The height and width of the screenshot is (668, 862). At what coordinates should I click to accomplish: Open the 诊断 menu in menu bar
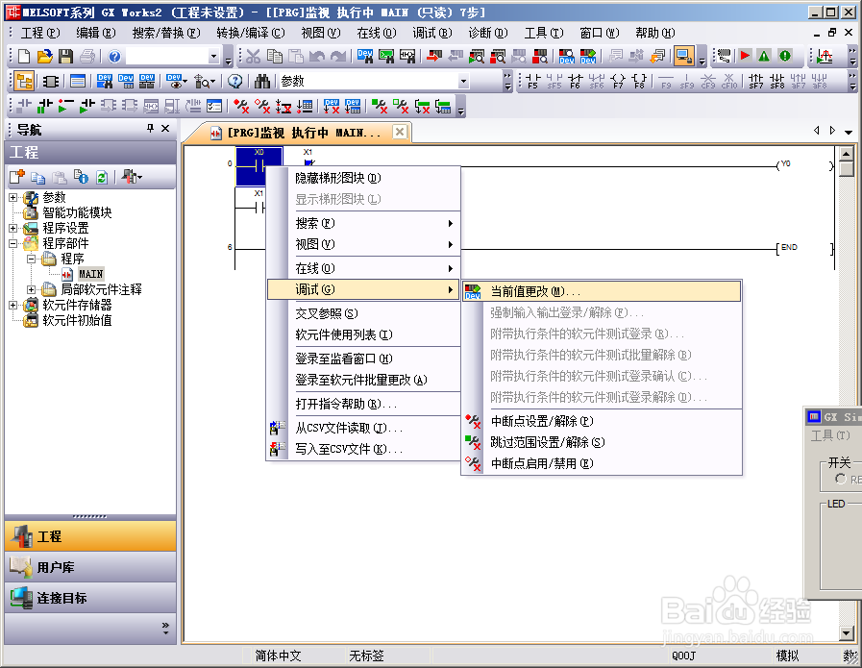coord(488,33)
